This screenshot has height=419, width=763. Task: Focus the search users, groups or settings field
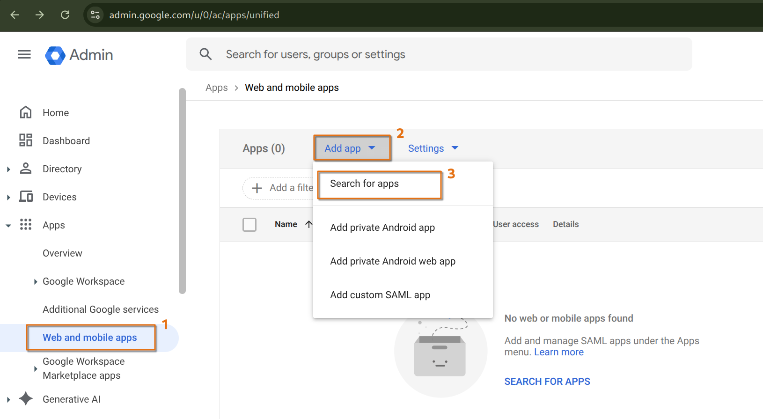coord(439,54)
